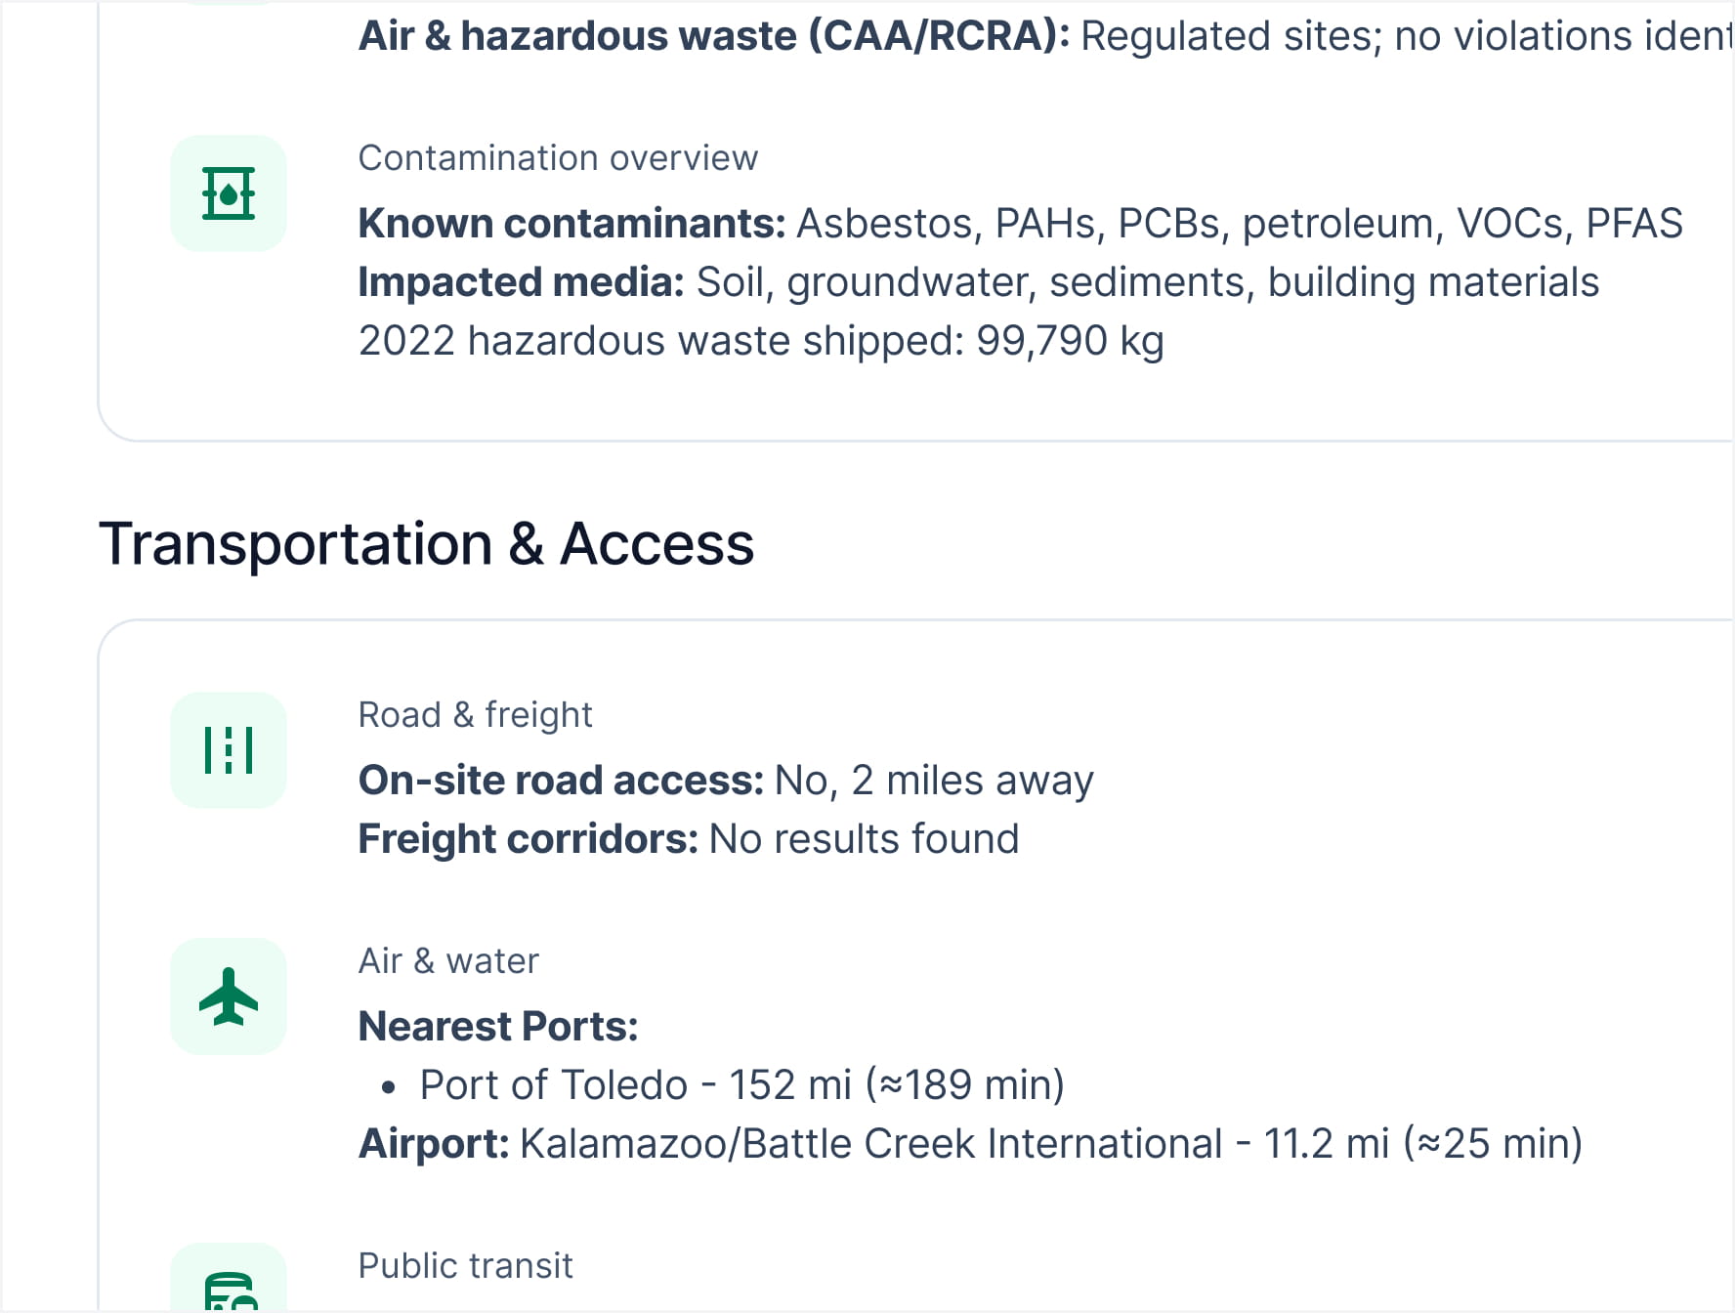
Task: Click the Kalamazoo/Battle Creek International airport line
Action: pos(970,1144)
